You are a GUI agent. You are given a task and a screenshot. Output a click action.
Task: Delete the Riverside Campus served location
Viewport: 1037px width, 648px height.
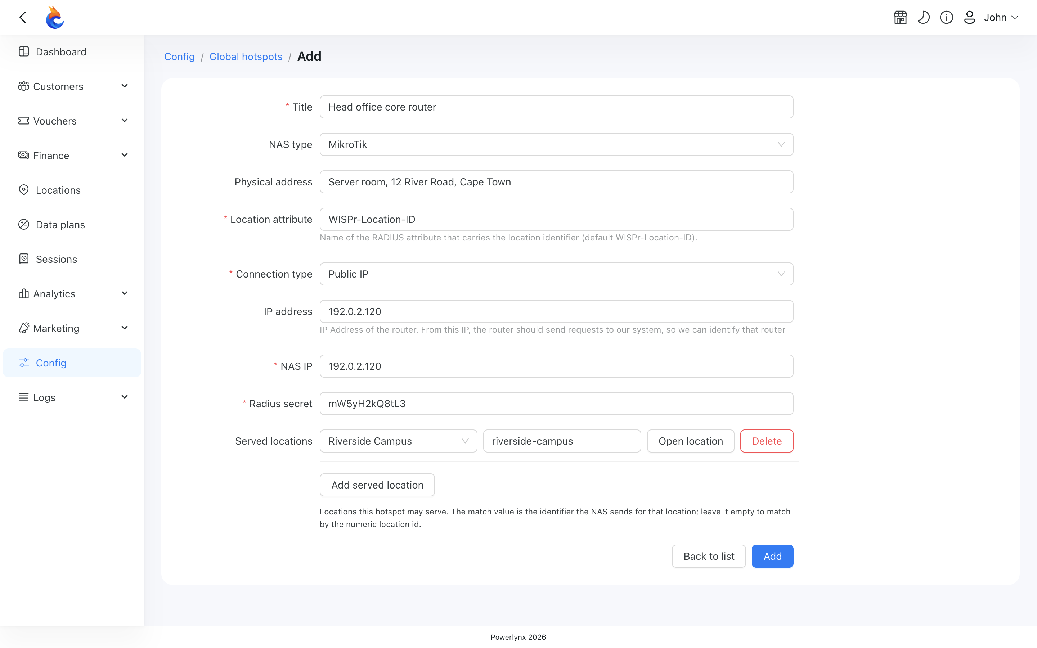pyautogui.click(x=767, y=441)
